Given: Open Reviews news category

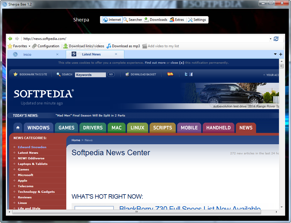Looking at the screenshot, I should [25, 197].
